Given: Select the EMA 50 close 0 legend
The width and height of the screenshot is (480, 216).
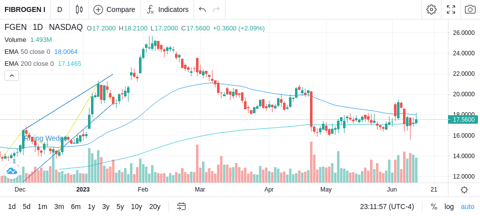Looking at the screenshot, I should (x=27, y=52).
